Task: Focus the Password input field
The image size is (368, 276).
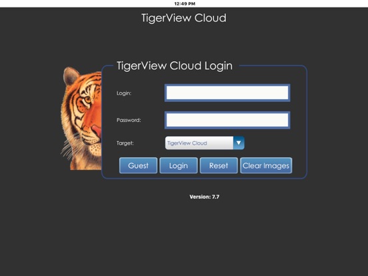Action: click(x=227, y=120)
